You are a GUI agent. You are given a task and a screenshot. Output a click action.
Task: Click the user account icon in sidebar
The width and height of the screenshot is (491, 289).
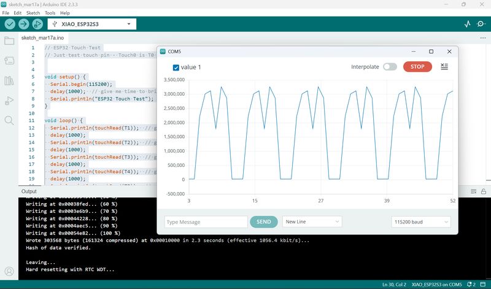point(9,271)
